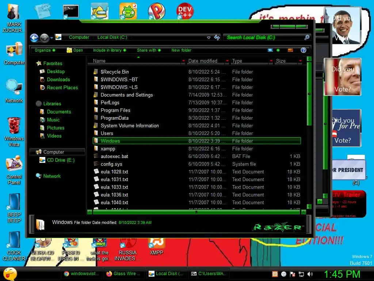
Task: Open the COCK CLEANER desktop icon
Action: coord(14,246)
